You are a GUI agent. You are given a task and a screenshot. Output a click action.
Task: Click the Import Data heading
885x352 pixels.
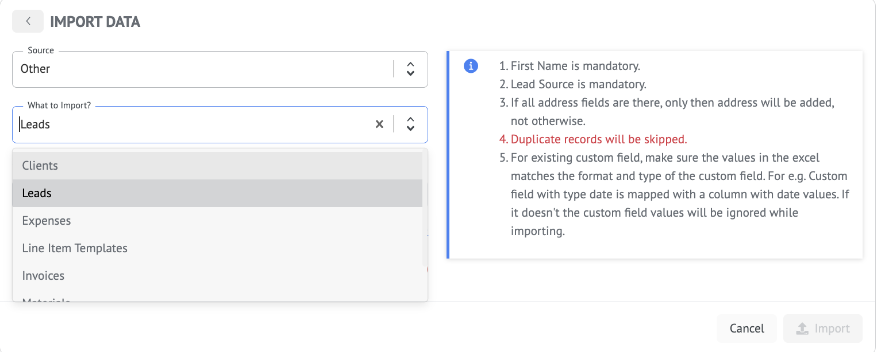(95, 22)
